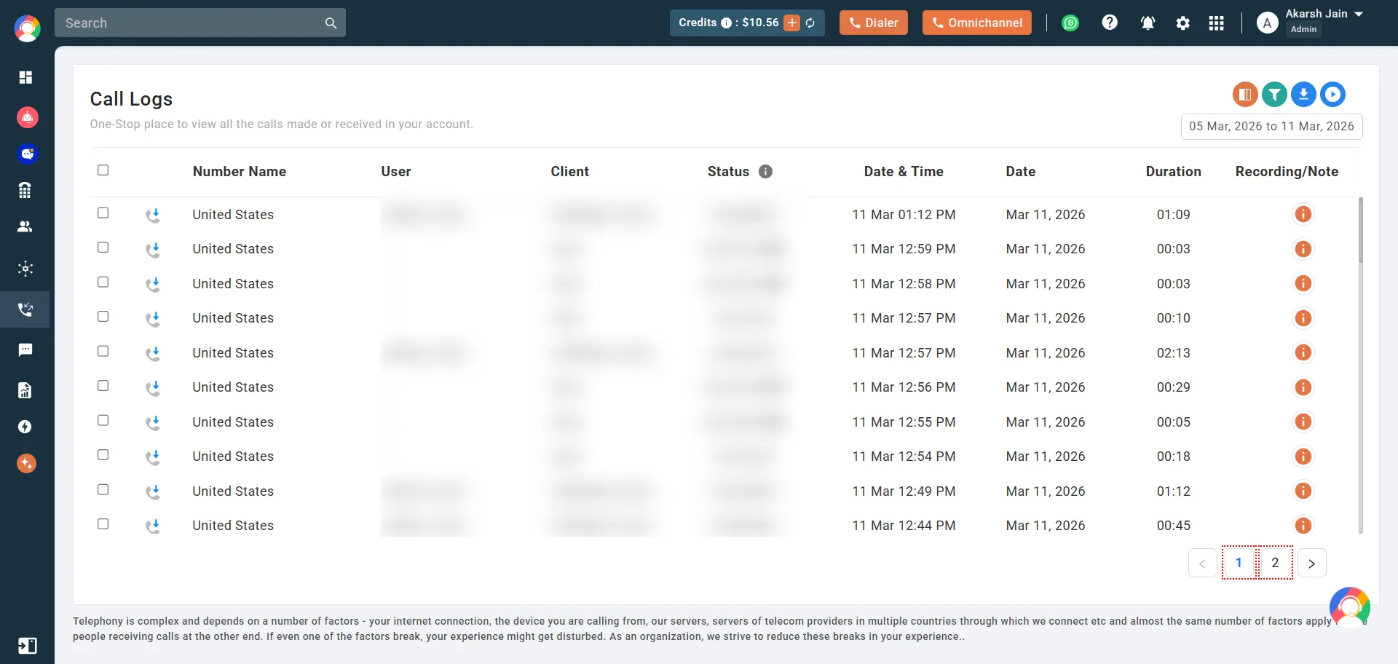
Task: Open the apps grid icon
Action: pyautogui.click(x=1216, y=23)
